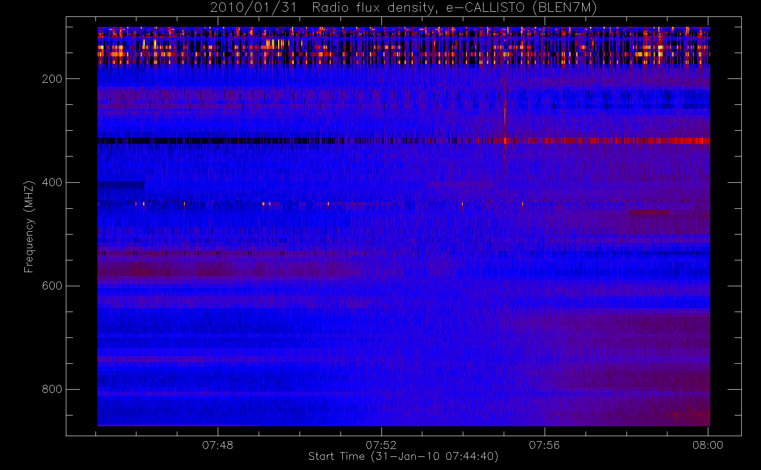This screenshot has height=470, width=761.
Task: Click the 400 frequency tick label
Action: pyautogui.click(x=52, y=182)
